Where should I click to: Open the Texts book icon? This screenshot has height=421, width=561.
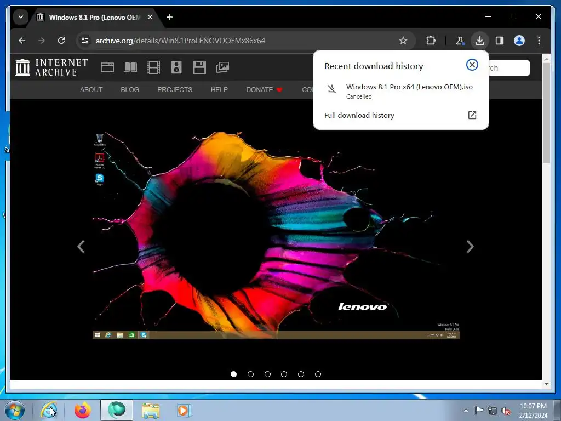130,67
